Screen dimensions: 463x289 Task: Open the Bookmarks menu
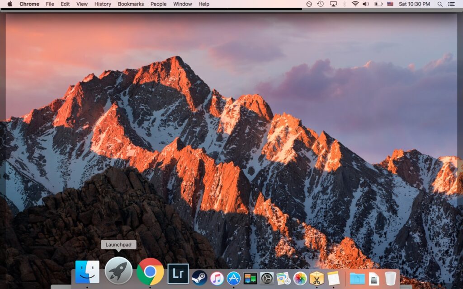coord(131,4)
